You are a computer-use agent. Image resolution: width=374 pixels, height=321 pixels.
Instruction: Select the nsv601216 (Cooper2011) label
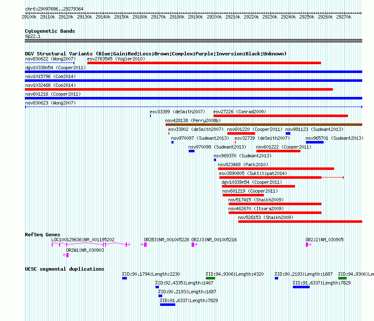pyautogui.click(x=53, y=94)
